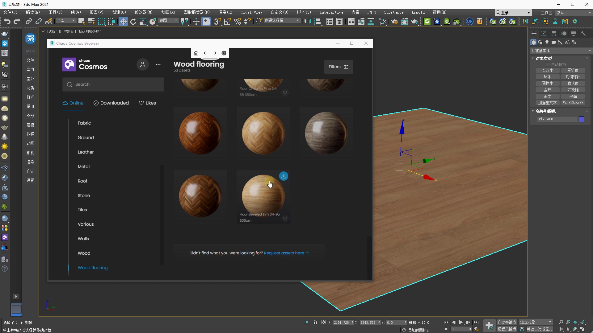
Task: Open the 渲染(R) menu
Action: coord(225,12)
